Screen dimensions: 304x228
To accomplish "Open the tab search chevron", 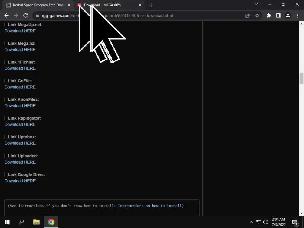I will [x=256, y=4].
